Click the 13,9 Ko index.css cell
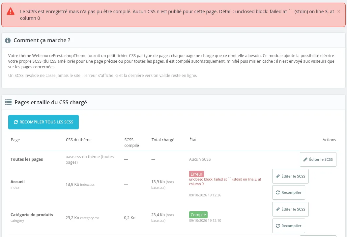Screen dimensions: 347x237 (80, 185)
